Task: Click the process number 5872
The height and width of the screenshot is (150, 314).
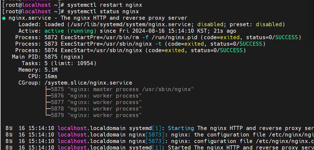Action: click(51, 37)
